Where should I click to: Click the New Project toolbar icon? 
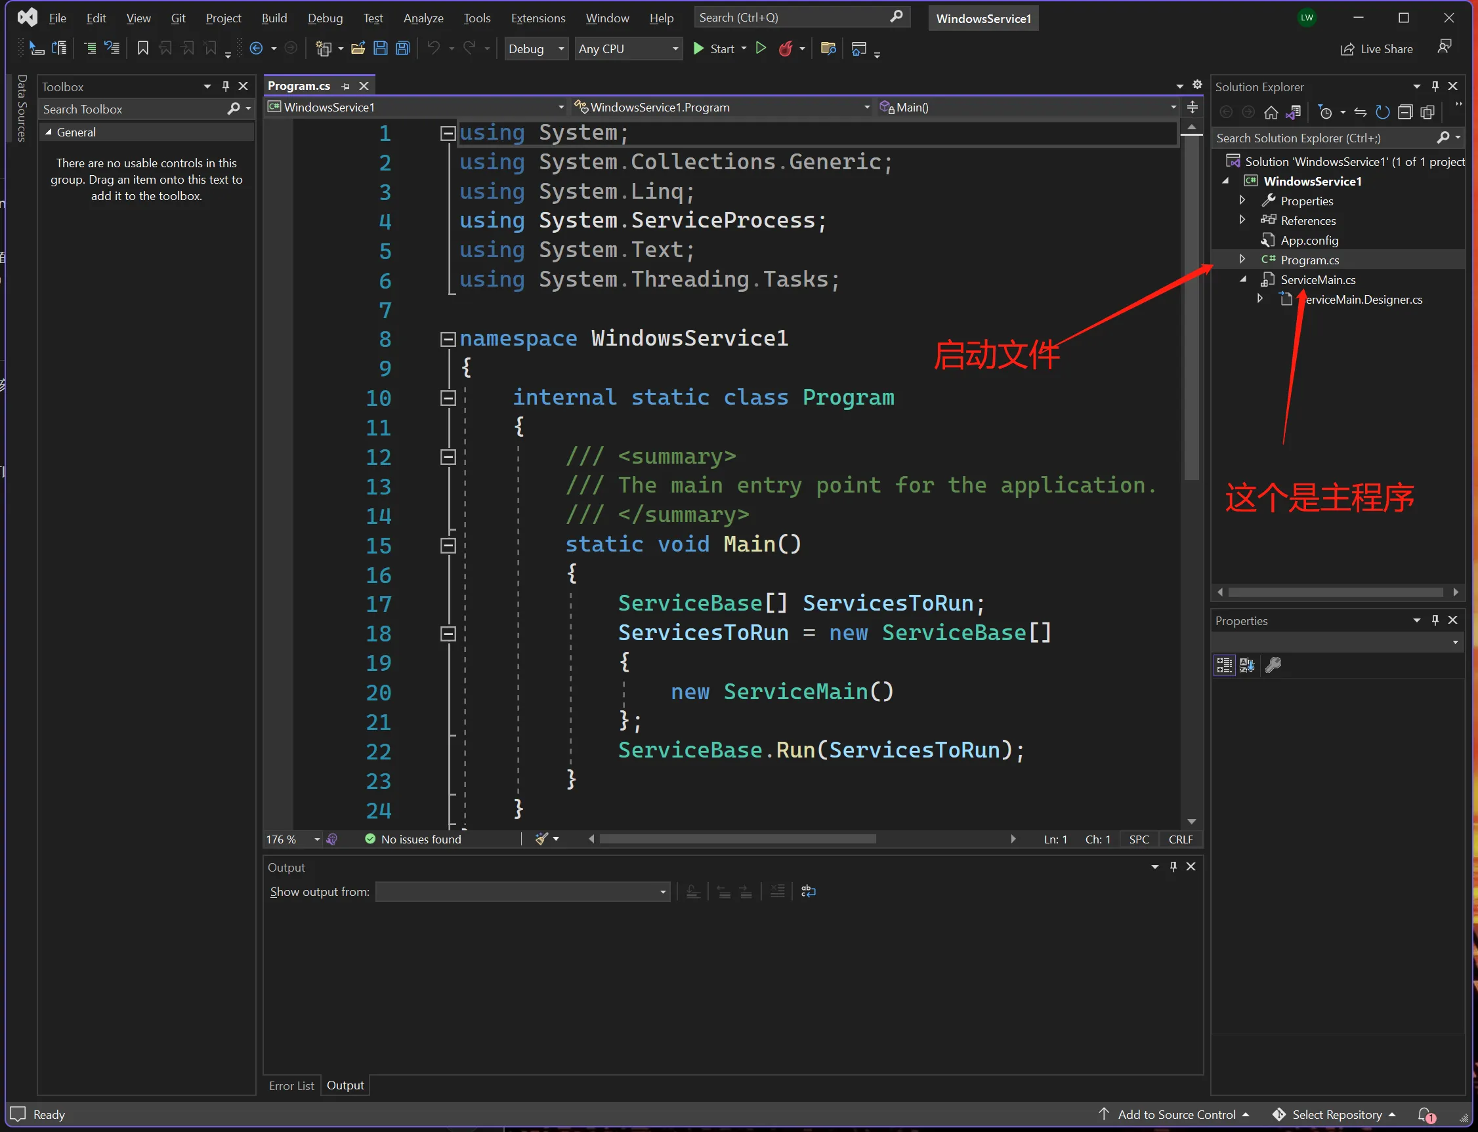[x=324, y=49]
